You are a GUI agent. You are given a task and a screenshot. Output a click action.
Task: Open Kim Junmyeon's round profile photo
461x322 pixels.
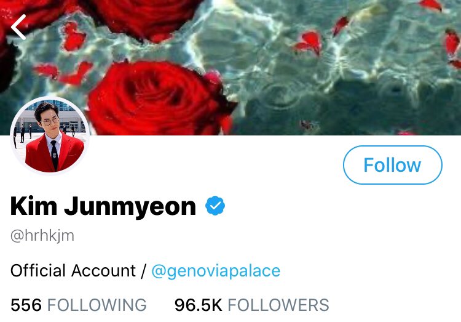tap(50, 135)
